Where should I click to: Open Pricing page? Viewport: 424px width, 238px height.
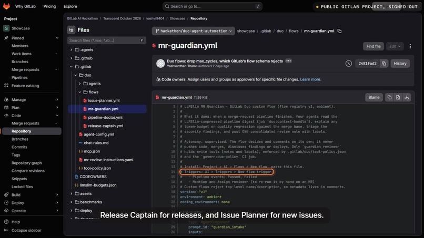click(49, 6)
